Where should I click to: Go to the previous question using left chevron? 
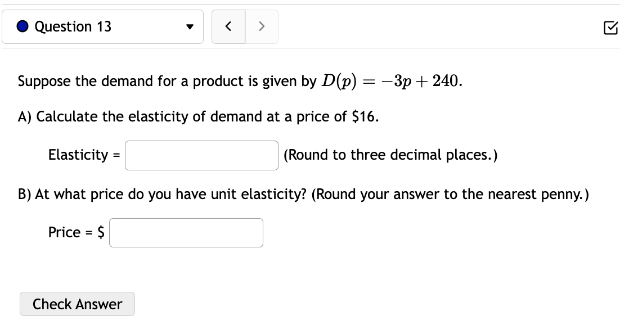(228, 26)
